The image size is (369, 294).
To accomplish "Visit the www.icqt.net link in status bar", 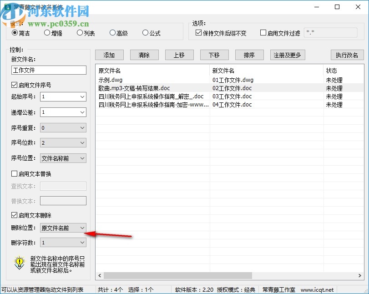I will (x=318, y=289).
